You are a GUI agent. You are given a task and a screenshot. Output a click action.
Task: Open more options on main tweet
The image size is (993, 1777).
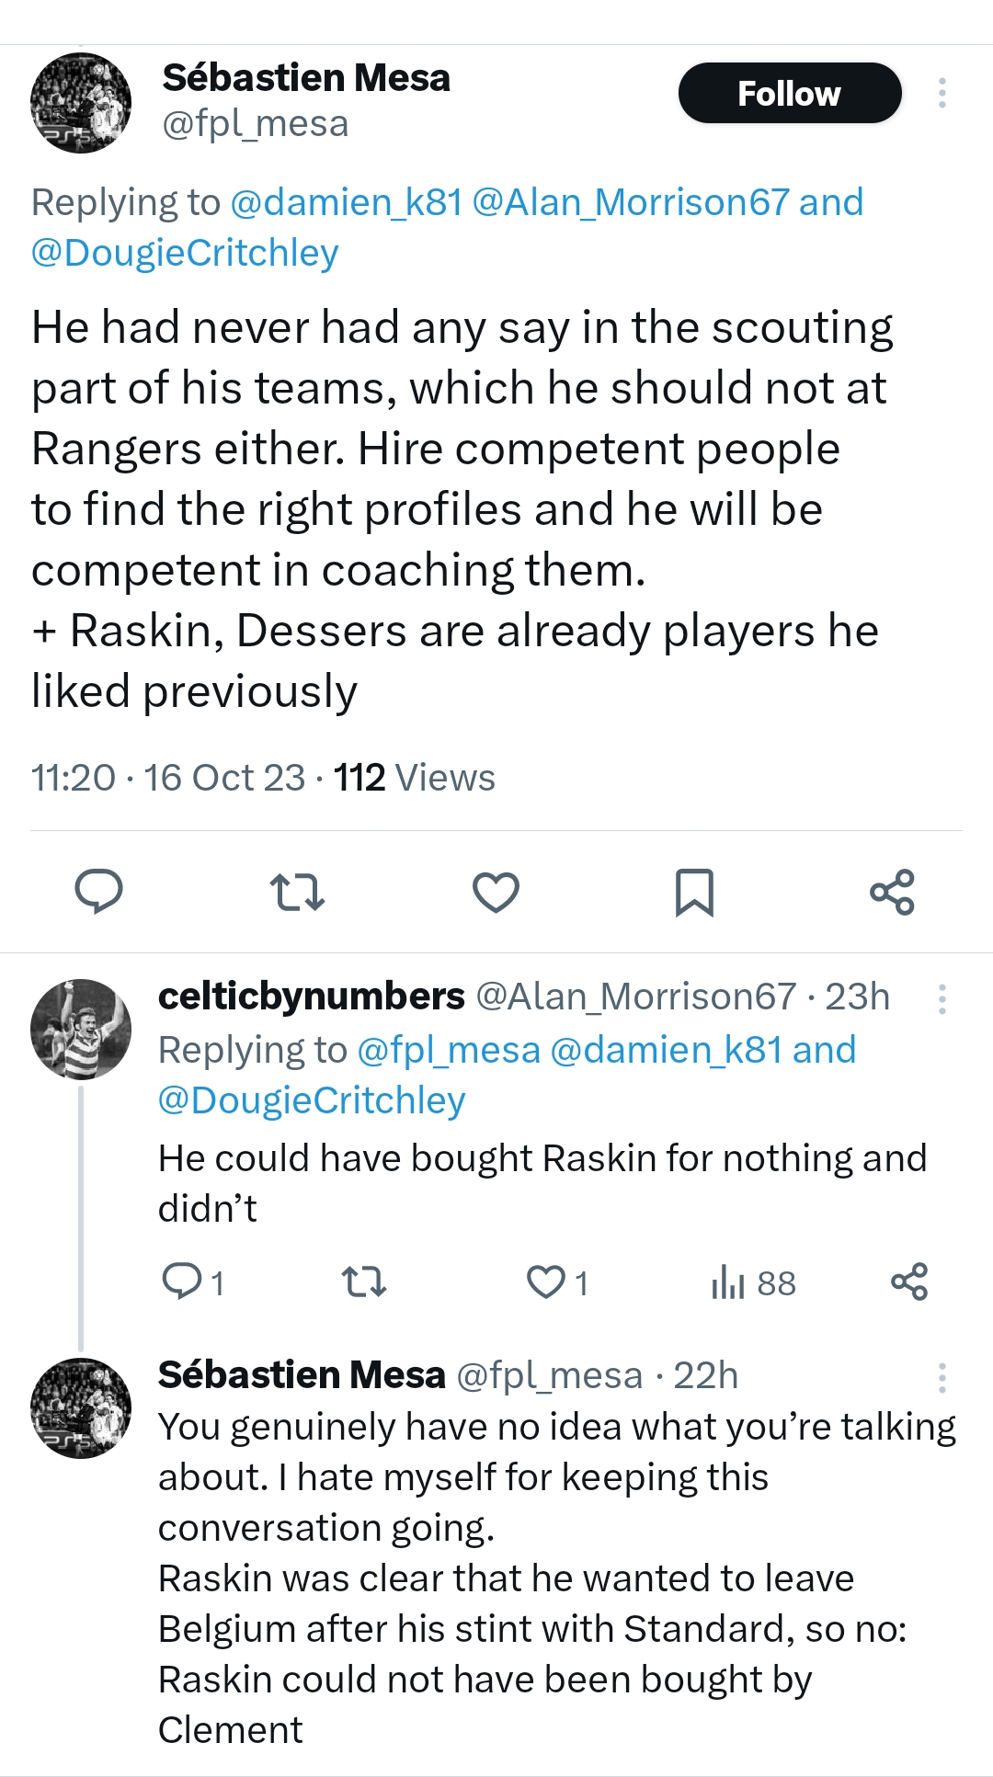pos(942,93)
